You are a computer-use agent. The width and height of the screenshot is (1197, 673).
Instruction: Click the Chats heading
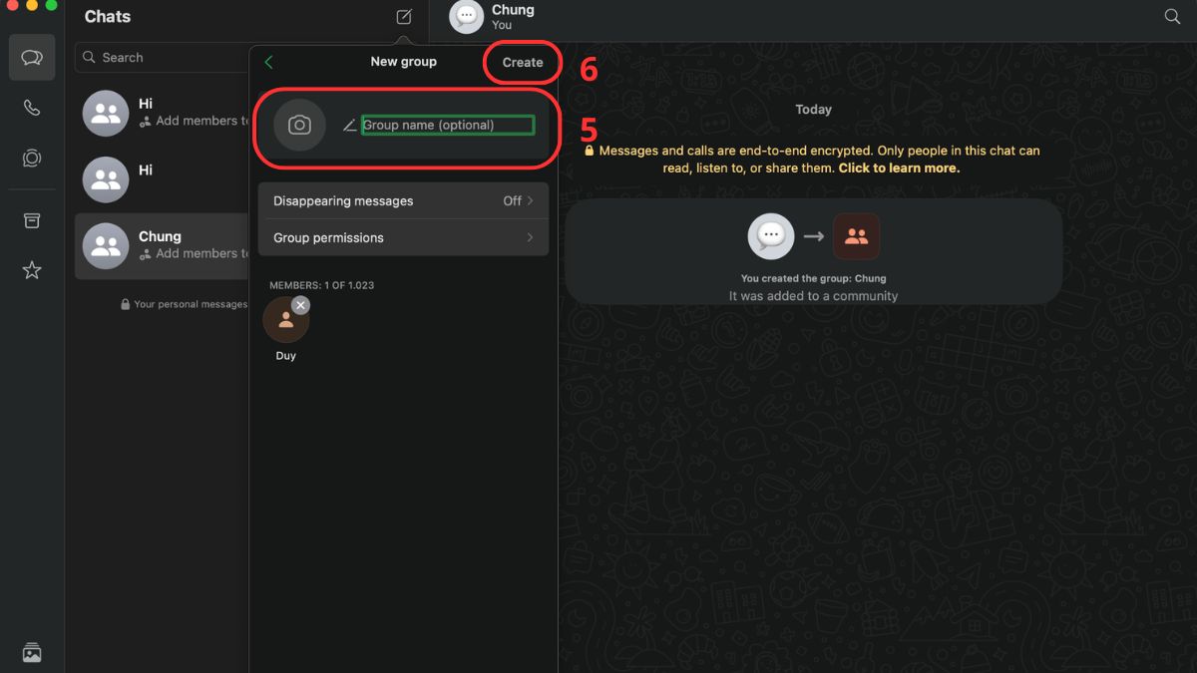(108, 17)
